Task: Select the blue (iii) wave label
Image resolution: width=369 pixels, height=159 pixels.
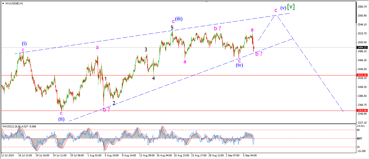Action: pos(179,19)
